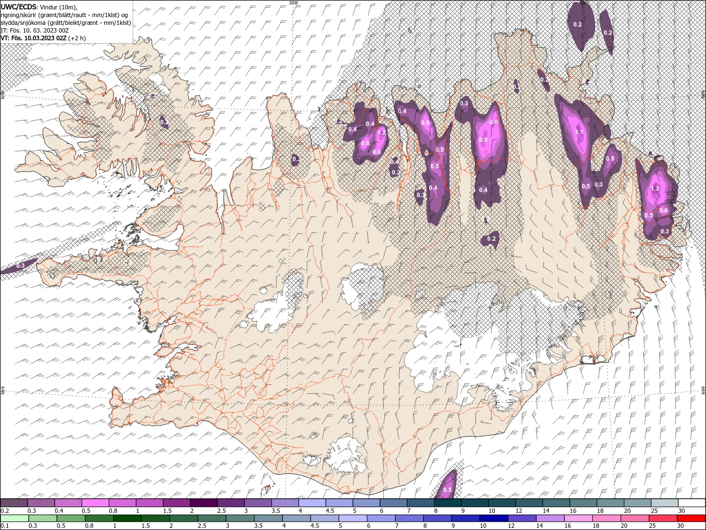The height and width of the screenshot is (530, 706).
Task: Select the 1.5 mm snow legend swatch
Action: 176,502
